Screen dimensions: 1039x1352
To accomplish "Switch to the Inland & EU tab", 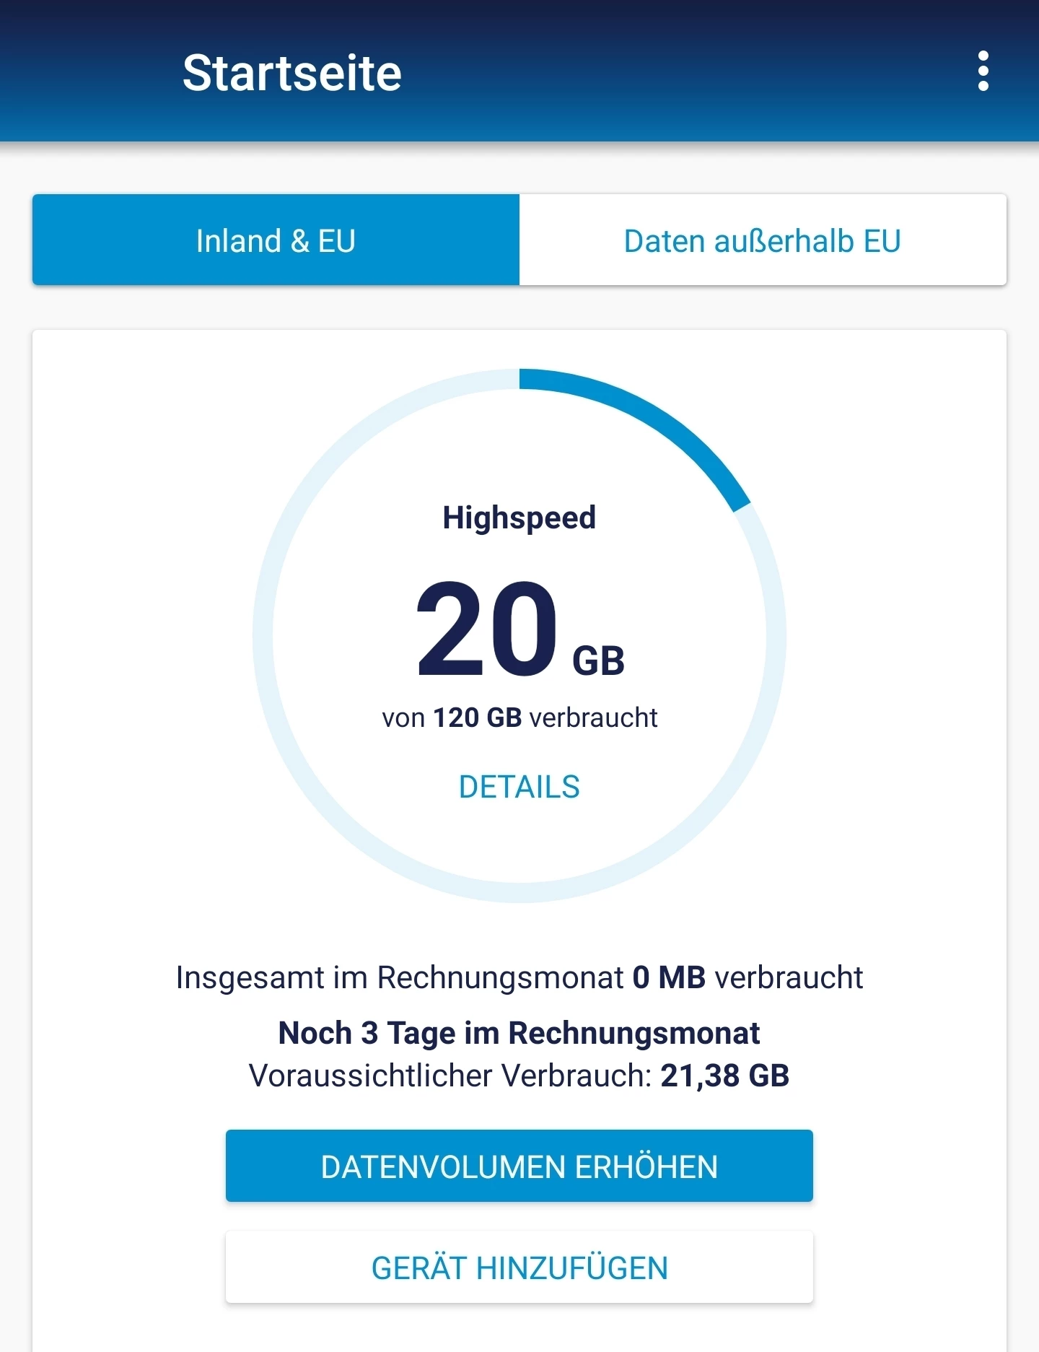I will 276,240.
